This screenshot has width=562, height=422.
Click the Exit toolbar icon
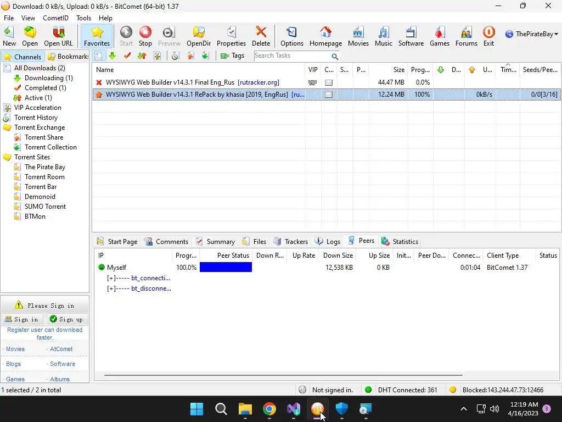click(488, 36)
